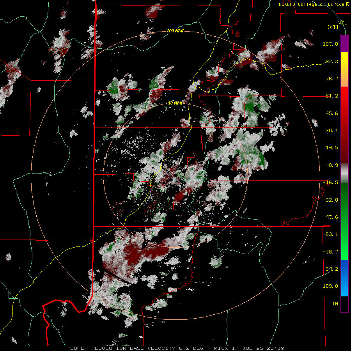Click the 100 NMI range ring label
Screen dimensions: 351x351
[x=175, y=31]
